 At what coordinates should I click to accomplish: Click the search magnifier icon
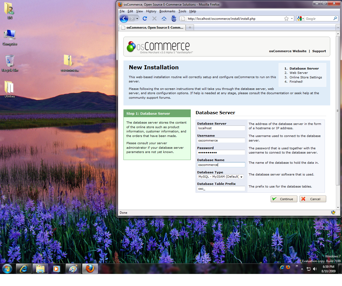[x=335, y=18]
